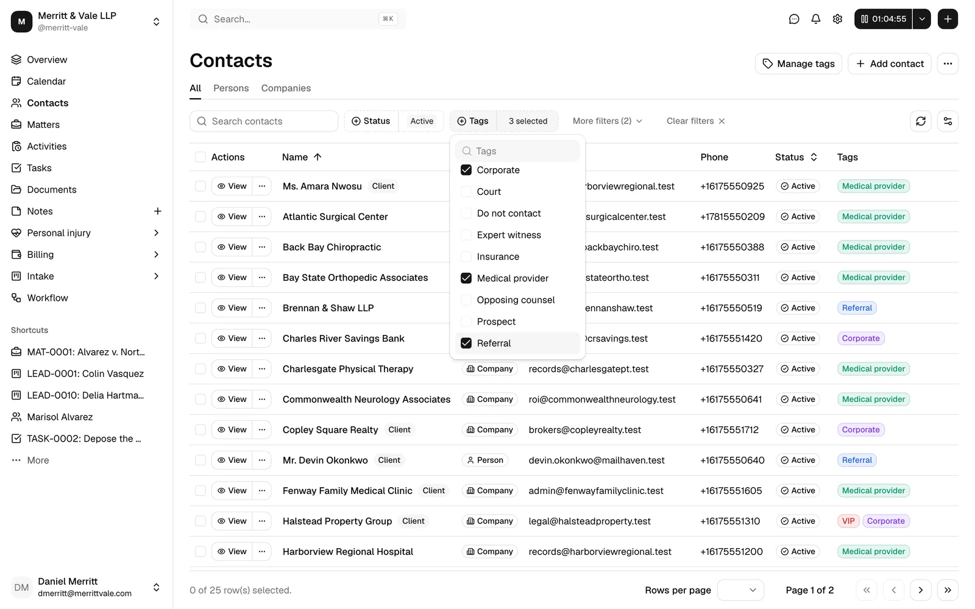
Task: Click Add contact button
Action: coord(889,63)
